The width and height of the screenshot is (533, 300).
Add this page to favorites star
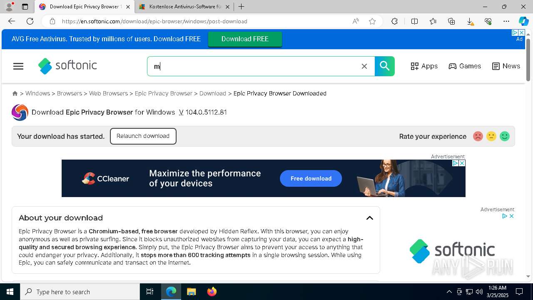(x=372, y=21)
